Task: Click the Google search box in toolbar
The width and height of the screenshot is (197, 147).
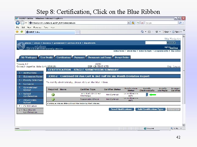Action: coord(161,23)
